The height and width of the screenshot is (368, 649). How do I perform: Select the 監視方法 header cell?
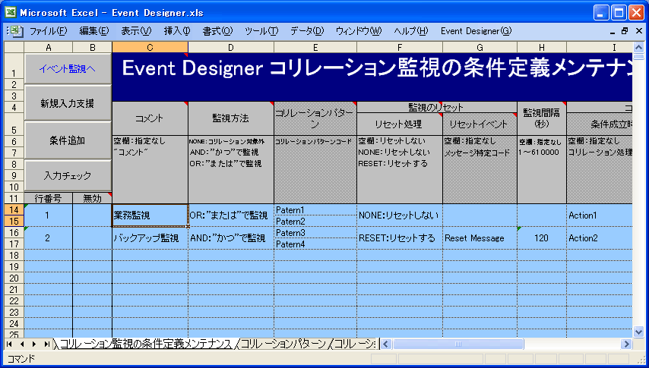(x=231, y=118)
